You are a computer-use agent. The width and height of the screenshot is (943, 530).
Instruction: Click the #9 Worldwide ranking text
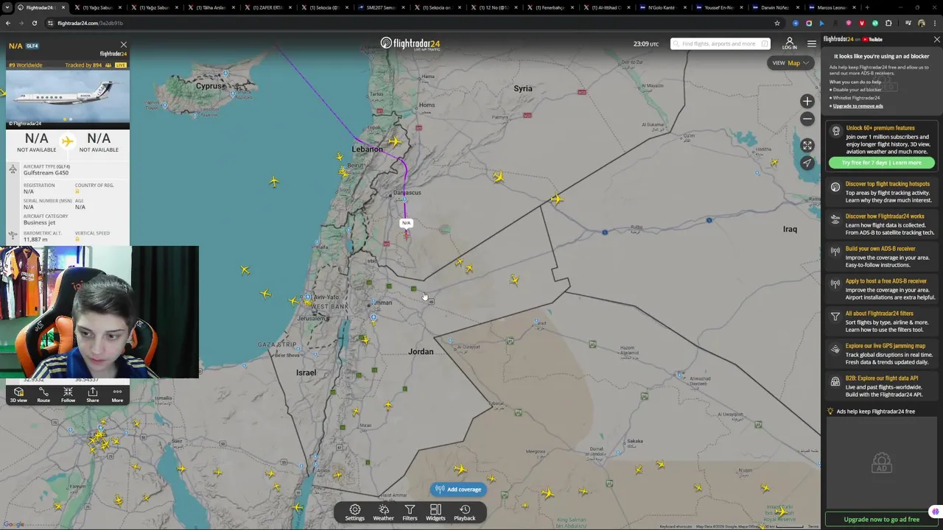[x=25, y=65]
